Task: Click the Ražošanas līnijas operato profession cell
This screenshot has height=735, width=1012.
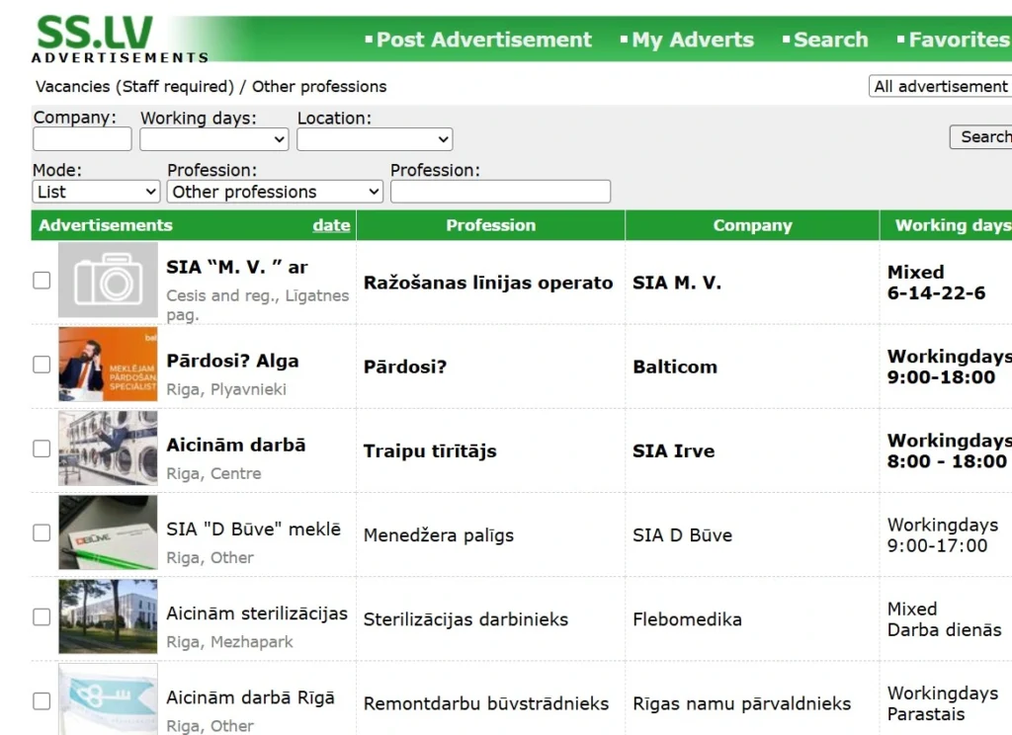Action: point(488,283)
